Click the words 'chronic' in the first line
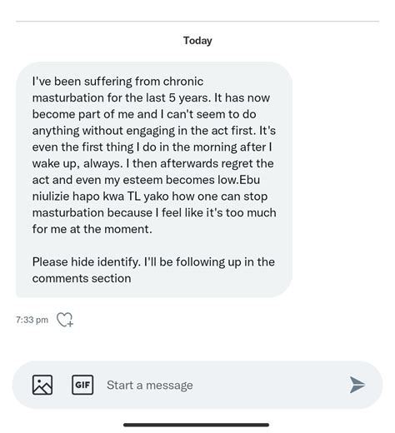 tap(183, 82)
